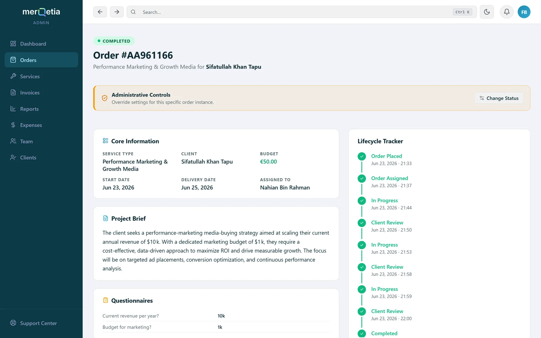Click the In Progress marker at 21:59
The height and width of the screenshot is (338, 541).
(362, 289)
